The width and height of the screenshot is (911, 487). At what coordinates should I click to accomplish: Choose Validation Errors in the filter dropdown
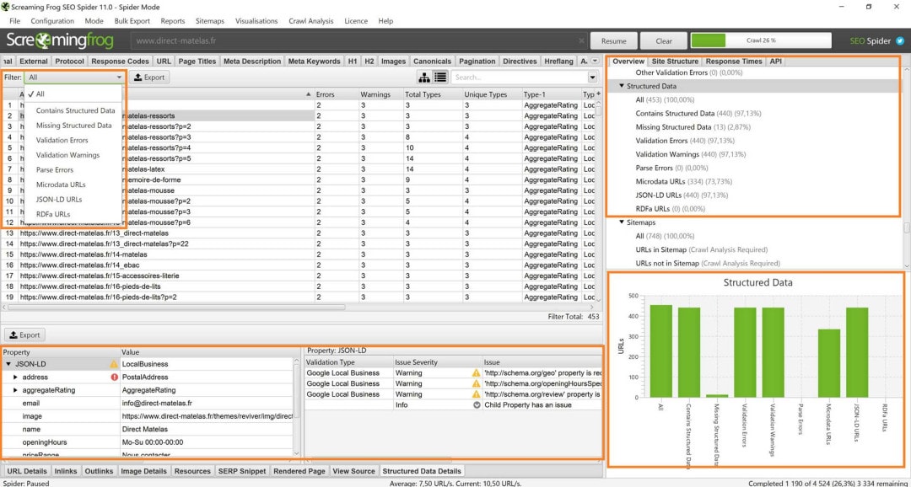62,140
